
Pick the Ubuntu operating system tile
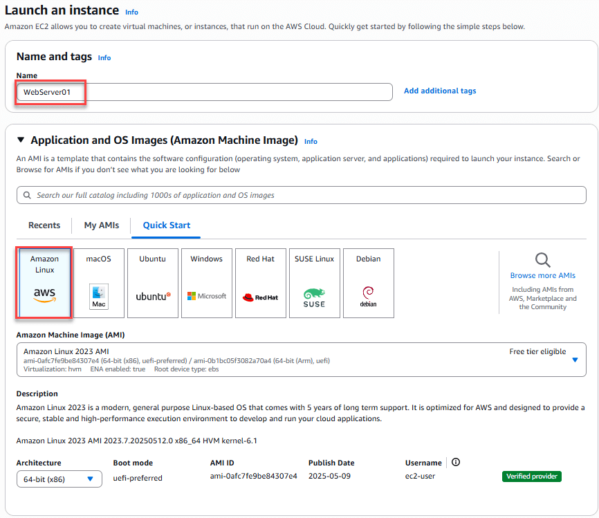coord(152,282)
